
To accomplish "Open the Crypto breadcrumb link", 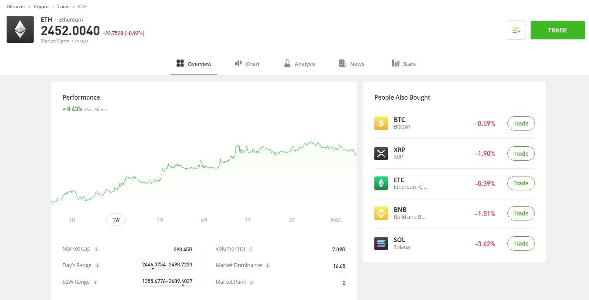I will 41,6.
